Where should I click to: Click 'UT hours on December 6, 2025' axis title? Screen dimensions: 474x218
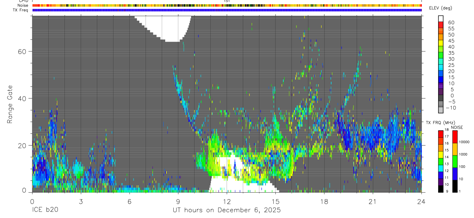coord(227,211)
